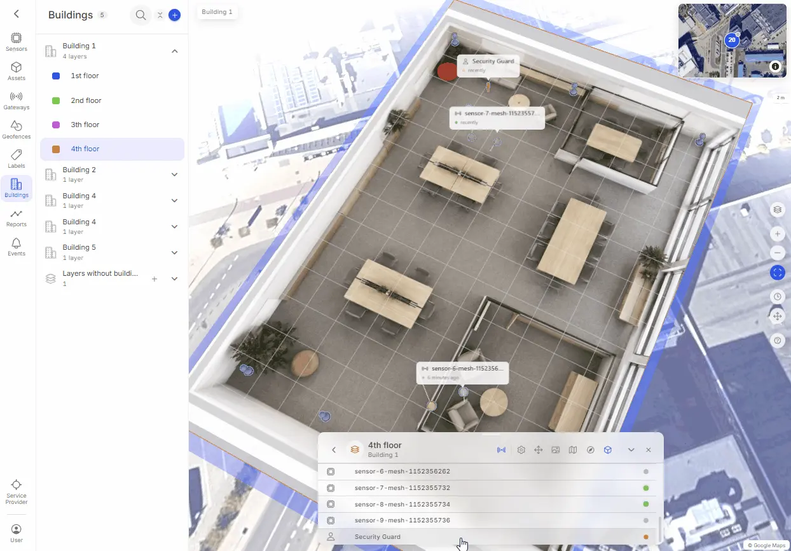
Task: Click the Building 1 breadcrumb chip
Action: (x=217, y=12)
